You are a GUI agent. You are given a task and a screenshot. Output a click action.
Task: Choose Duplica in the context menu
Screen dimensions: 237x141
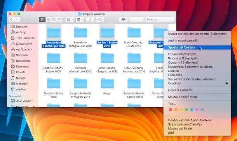click(197, 71)
